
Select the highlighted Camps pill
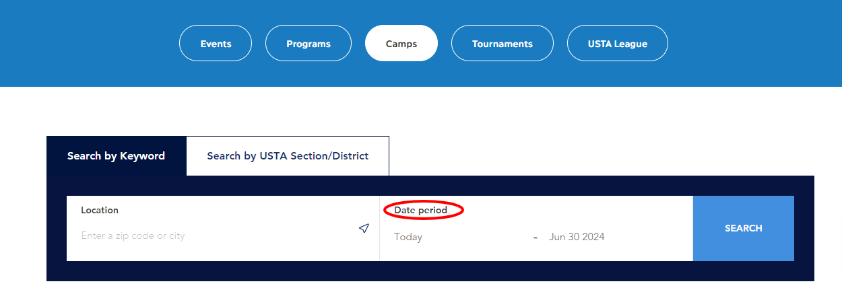(401, 43)
